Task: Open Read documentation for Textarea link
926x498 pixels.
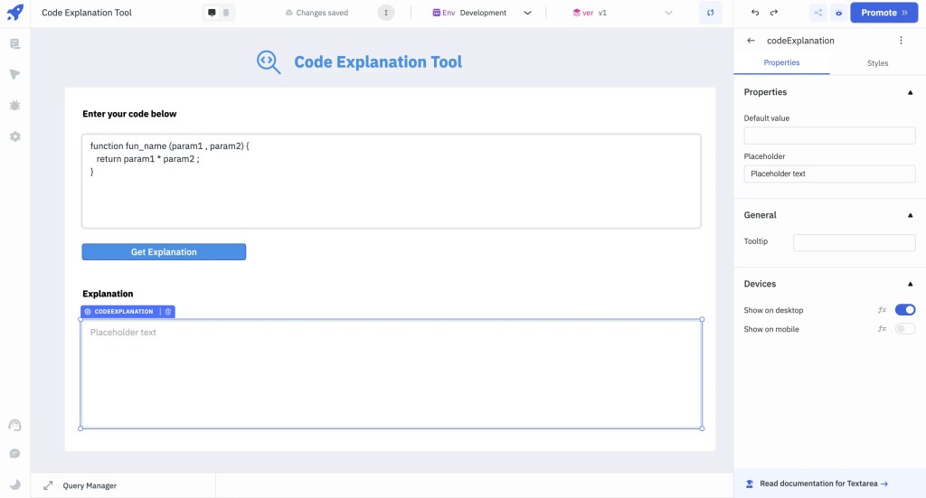Action: click(x=823, y=484)
